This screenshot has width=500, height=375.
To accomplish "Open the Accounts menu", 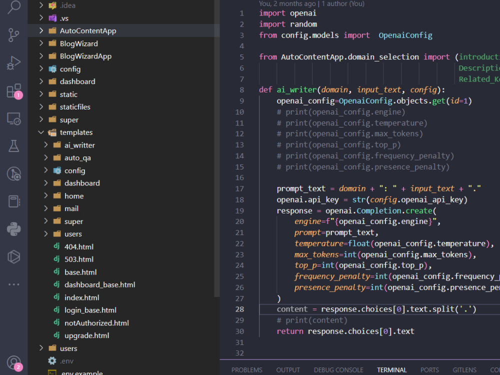I will coord(14,363).
